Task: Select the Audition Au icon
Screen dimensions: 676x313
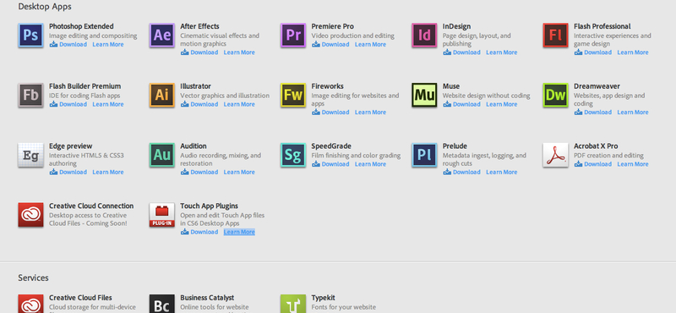Action: (162, 155)
